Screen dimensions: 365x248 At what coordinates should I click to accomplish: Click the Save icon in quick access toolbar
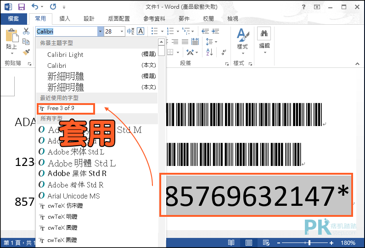tap(22, 7)
